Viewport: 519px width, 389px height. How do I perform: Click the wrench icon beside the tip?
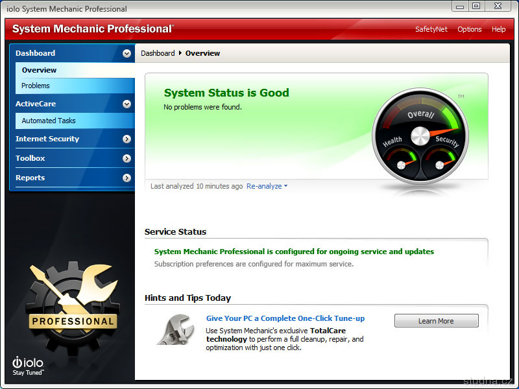176,329
